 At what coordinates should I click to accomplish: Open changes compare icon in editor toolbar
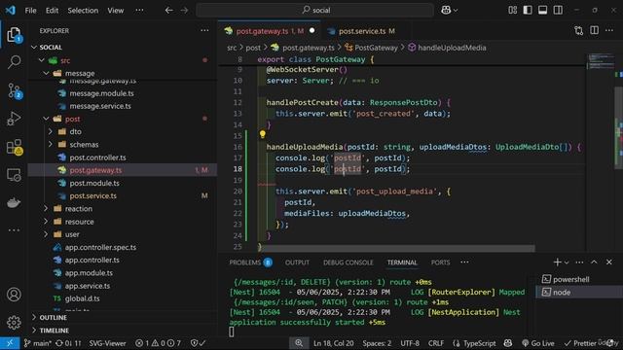(x=579, y=30)
